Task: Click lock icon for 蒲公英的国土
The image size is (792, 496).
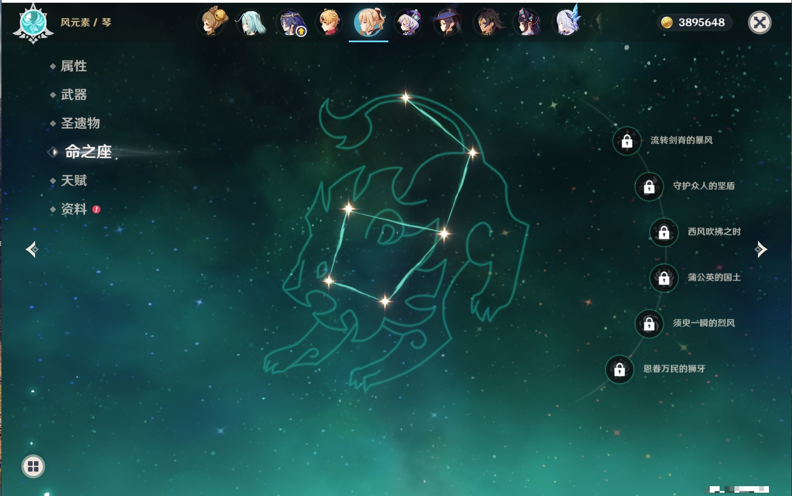Action: point(664,278)
